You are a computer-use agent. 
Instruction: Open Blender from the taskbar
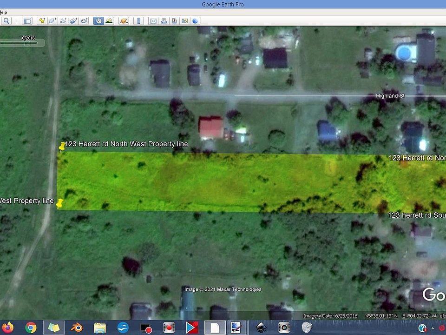pyautogui.click(x=77, y=328)
